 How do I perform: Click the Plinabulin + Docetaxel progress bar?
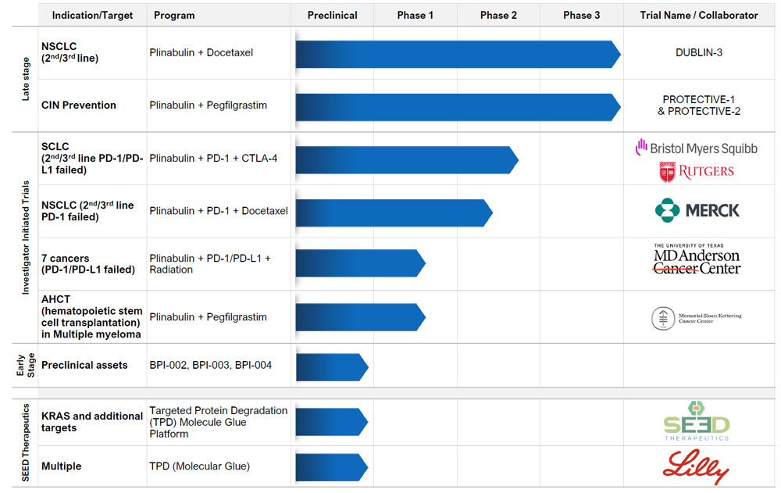458,54
